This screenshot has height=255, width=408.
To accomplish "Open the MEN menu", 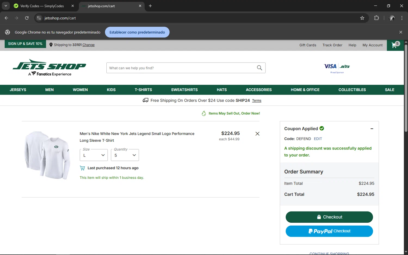I will 50,90.
